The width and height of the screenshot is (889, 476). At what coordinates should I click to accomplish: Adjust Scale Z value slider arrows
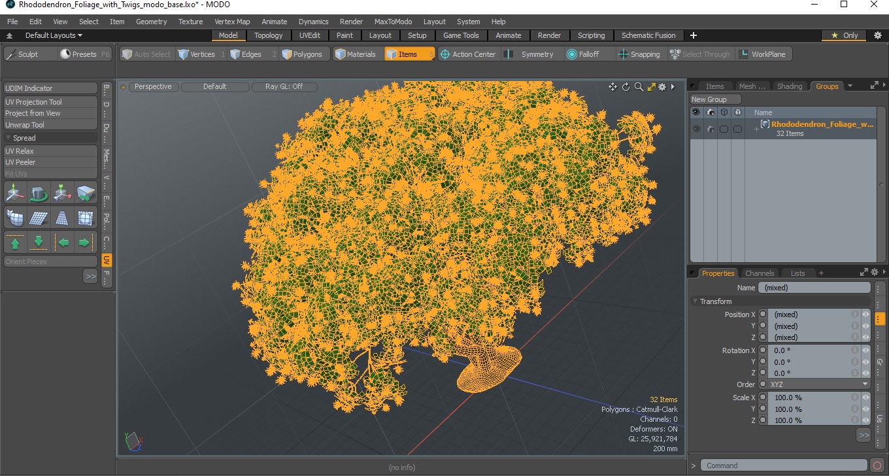pos(866,420)
